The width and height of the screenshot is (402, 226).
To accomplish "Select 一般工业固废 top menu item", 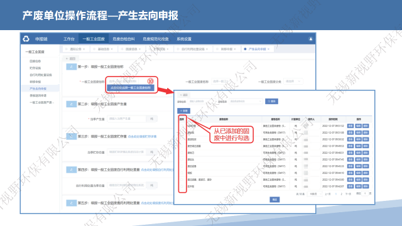I will pos(94,39).
